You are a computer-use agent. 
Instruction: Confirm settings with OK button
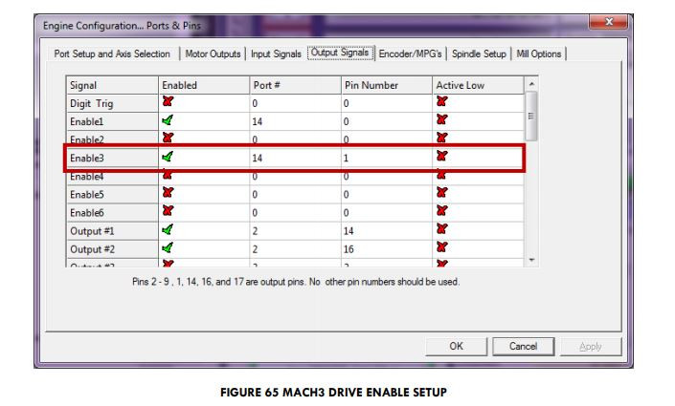point(457,346)
